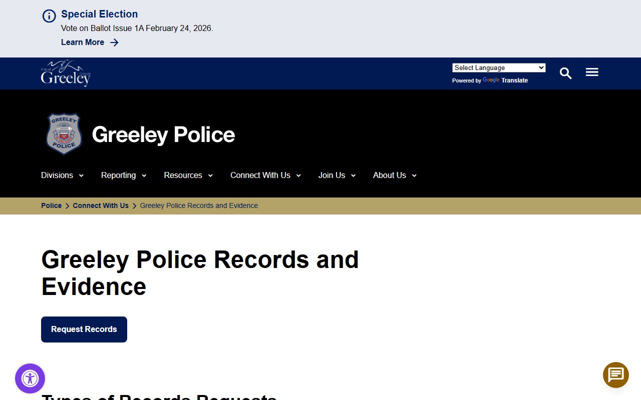Expand the Connect With Us nav chevron
Viewport: 641px width, 400px height.
point(298,175)
